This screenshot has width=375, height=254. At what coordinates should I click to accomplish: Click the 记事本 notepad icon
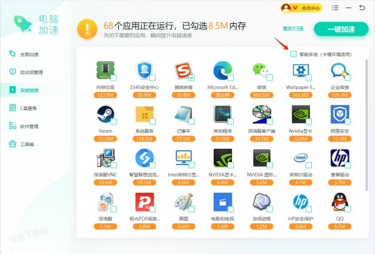[183, 114]
